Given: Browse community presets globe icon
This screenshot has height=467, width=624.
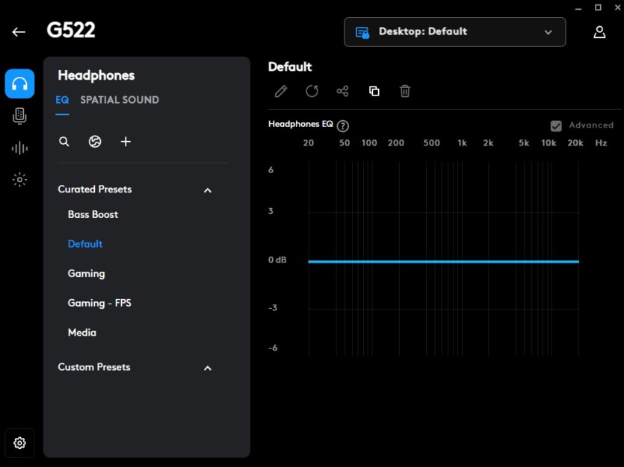Looking at the screenshot, I should (95, 142).
